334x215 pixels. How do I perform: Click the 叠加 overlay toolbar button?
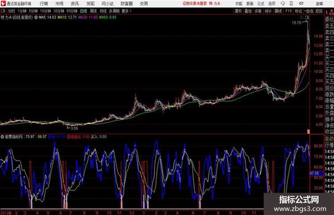248,11
